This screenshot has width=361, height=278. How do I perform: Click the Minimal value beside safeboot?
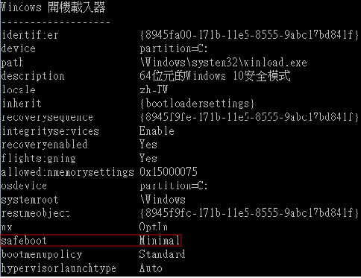coord(160,241)
